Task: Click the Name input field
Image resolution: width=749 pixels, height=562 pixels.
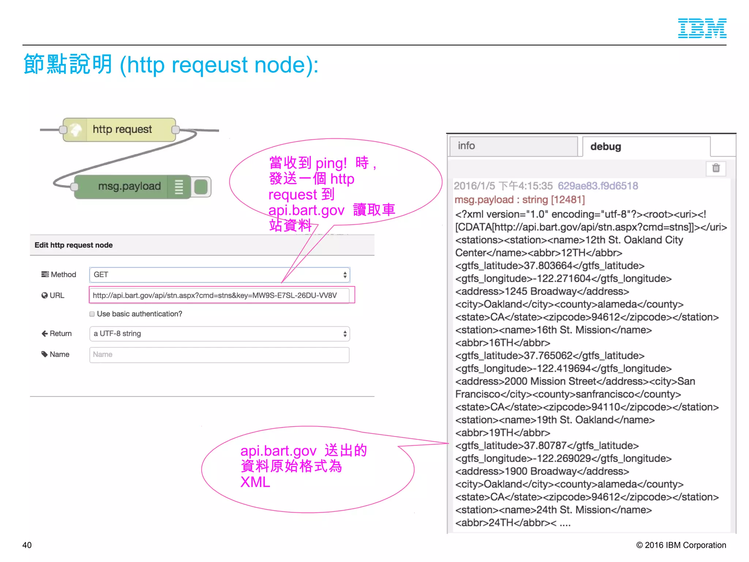Action: [x=219, y=355]
